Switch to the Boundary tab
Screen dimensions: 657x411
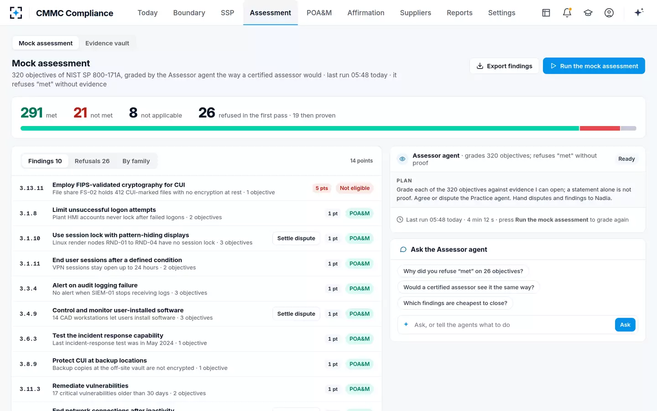tap(189, 13)
